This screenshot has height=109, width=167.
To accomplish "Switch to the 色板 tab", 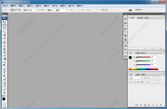I will tap(138, 53).
